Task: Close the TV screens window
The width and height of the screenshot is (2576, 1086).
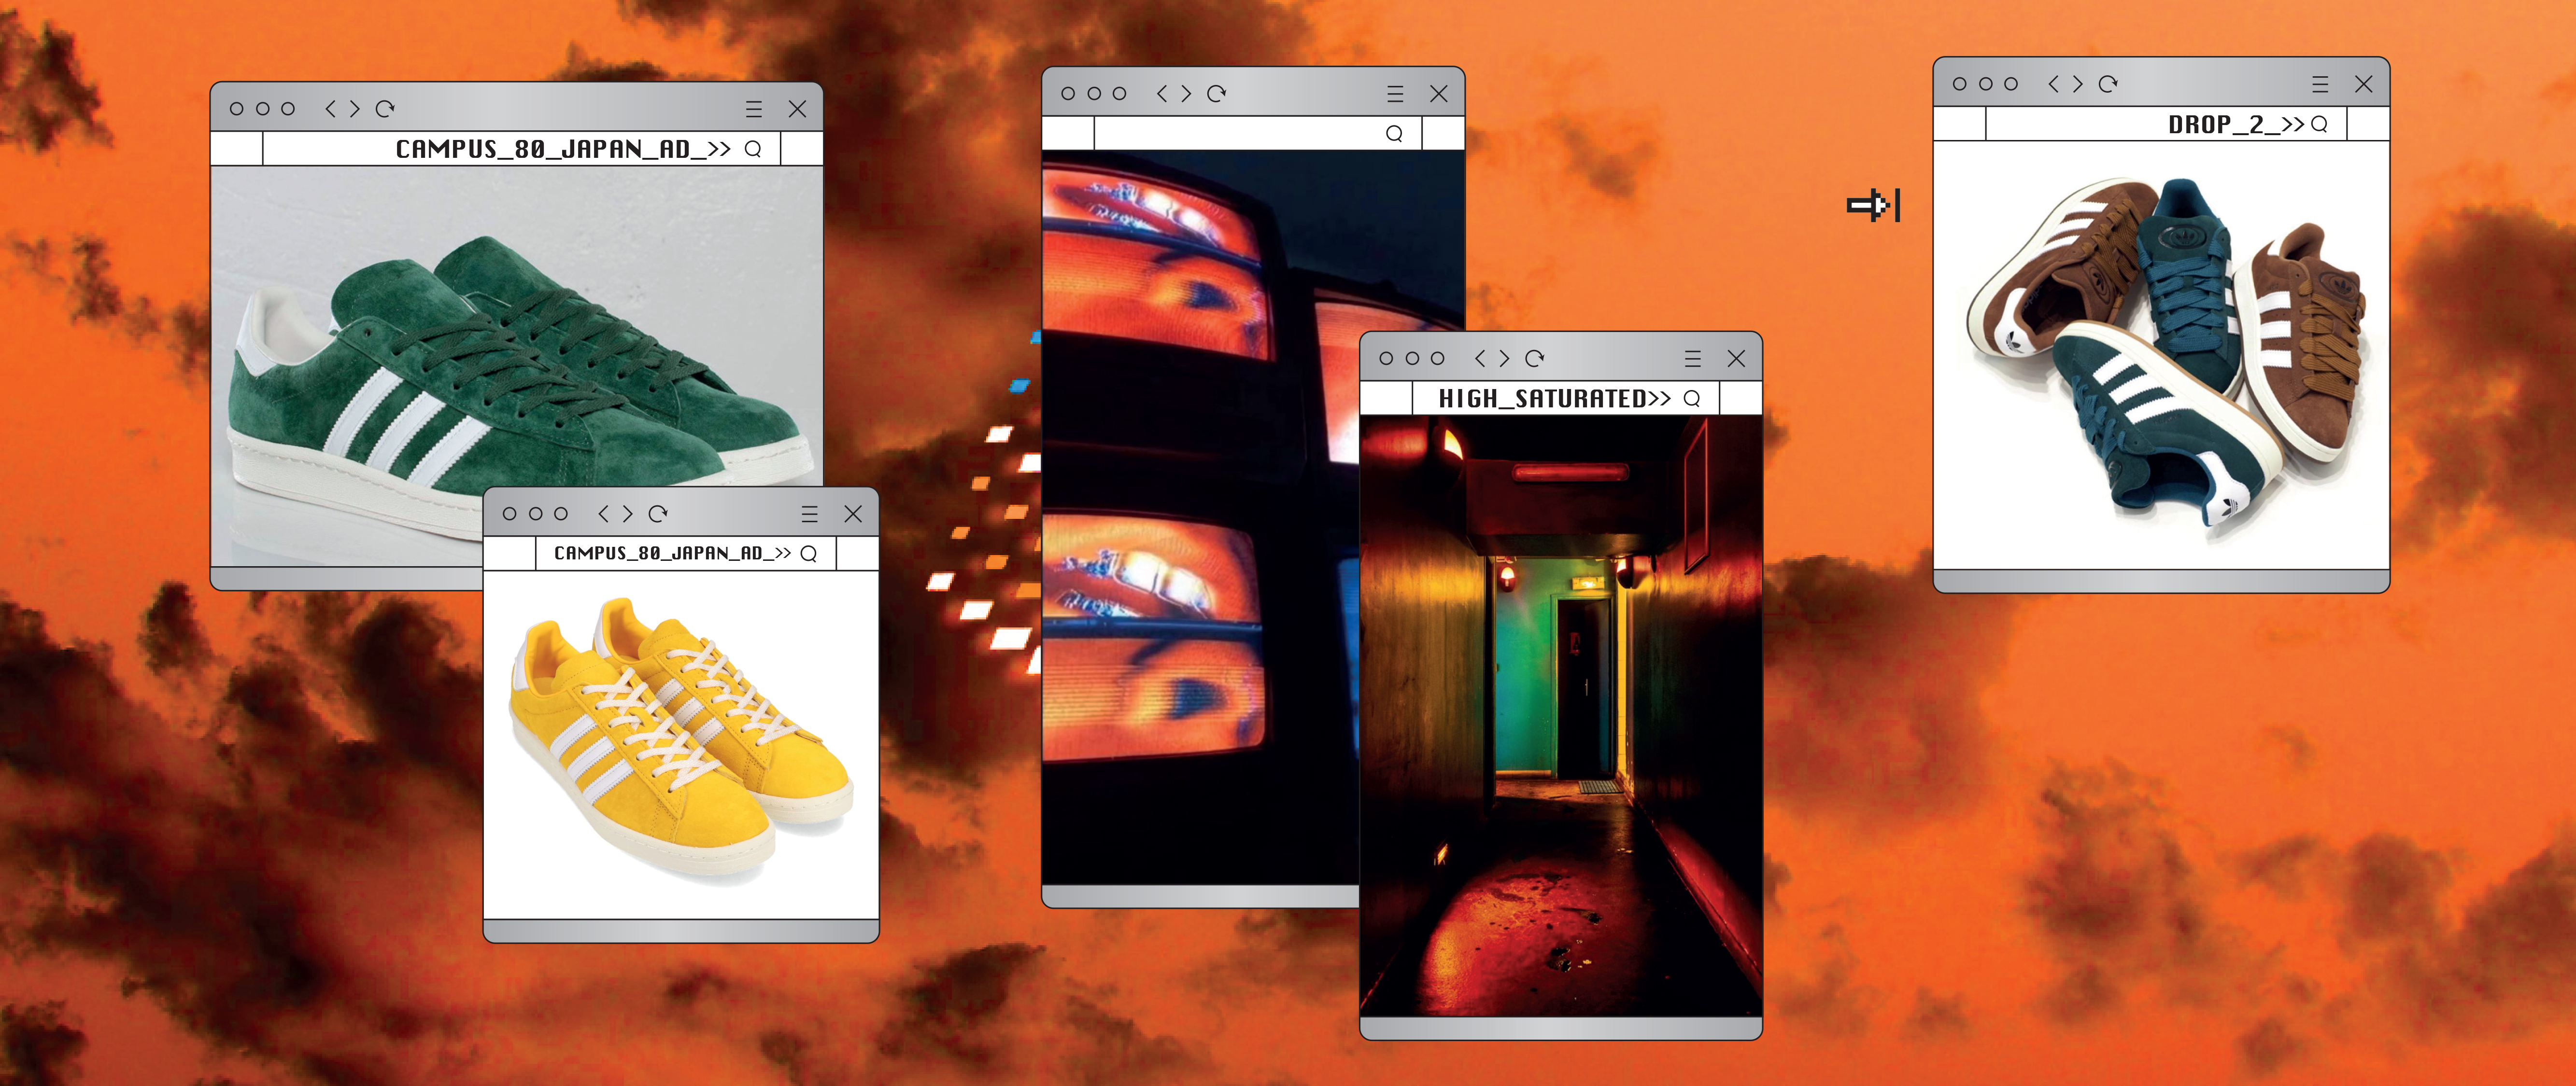Action: [x=1439, y=94]
